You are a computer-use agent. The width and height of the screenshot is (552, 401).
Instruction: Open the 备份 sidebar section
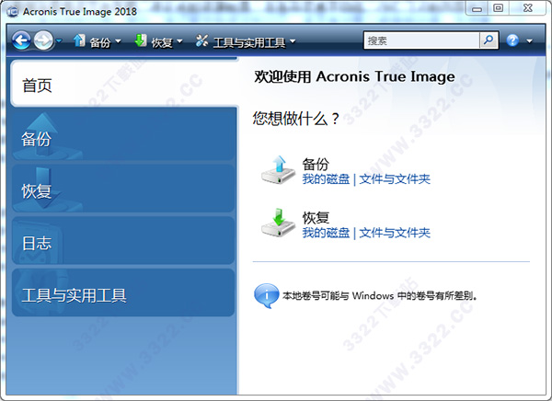[123, 136]
